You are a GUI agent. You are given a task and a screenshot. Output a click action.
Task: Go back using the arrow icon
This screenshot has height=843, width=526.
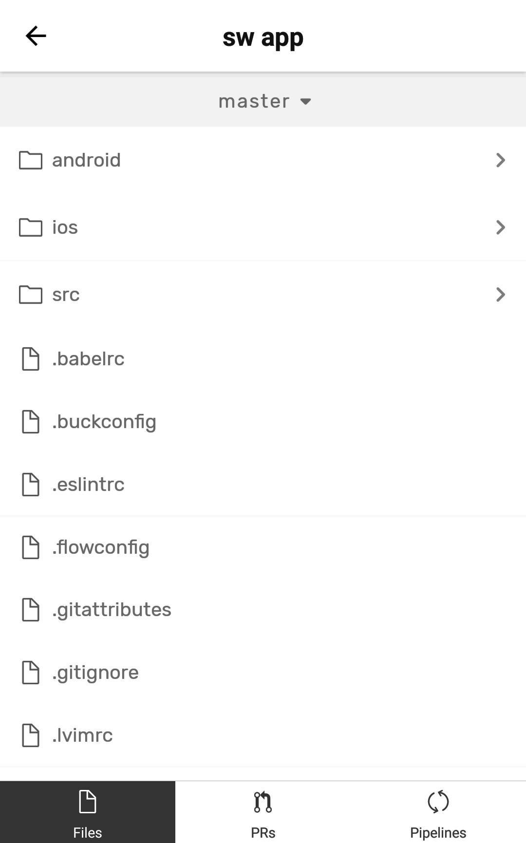36,36
